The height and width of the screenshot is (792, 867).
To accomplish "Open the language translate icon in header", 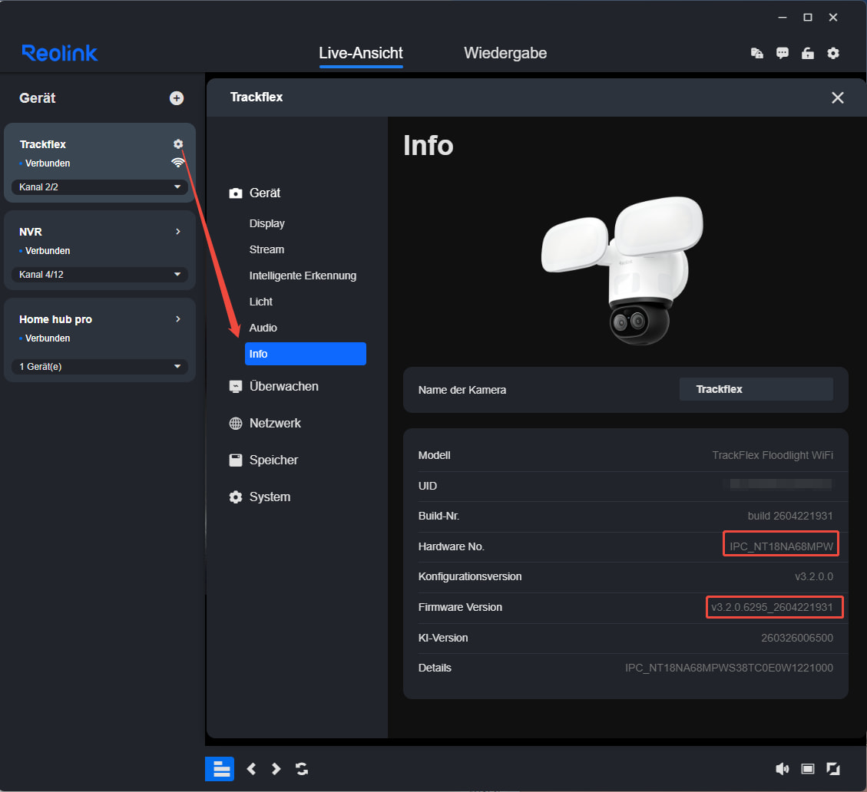I will tap(757, 53).
